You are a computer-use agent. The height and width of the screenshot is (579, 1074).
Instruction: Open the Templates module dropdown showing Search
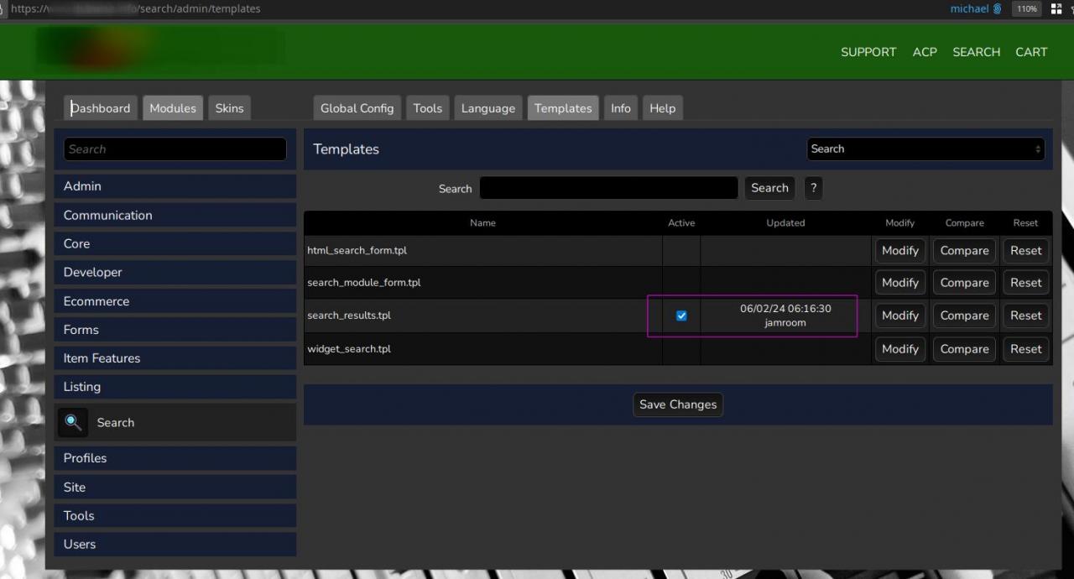(x=925, y=149)
